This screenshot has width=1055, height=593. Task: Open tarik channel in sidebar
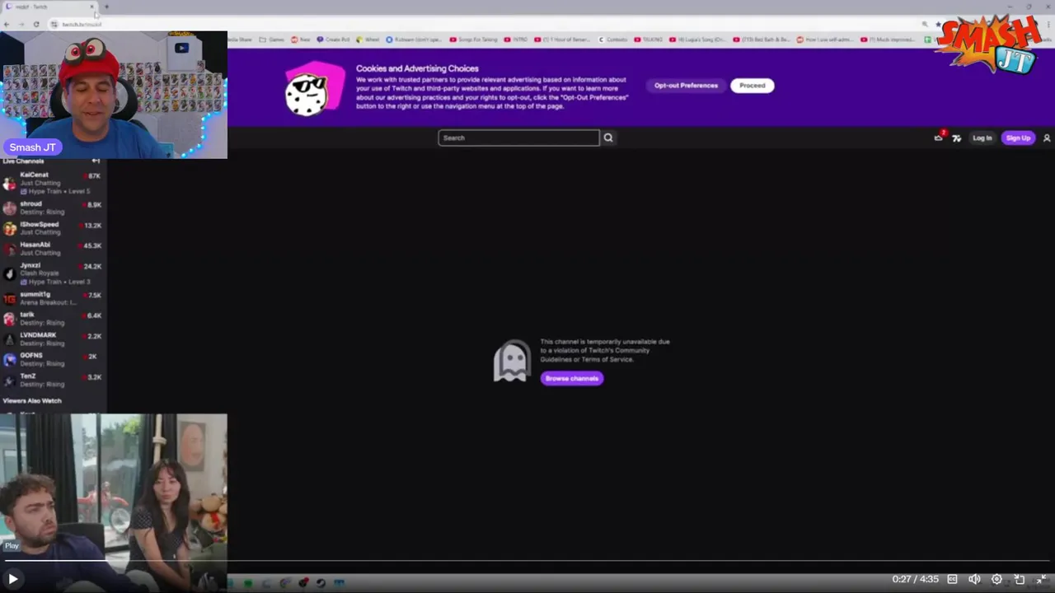pos(54,319)
